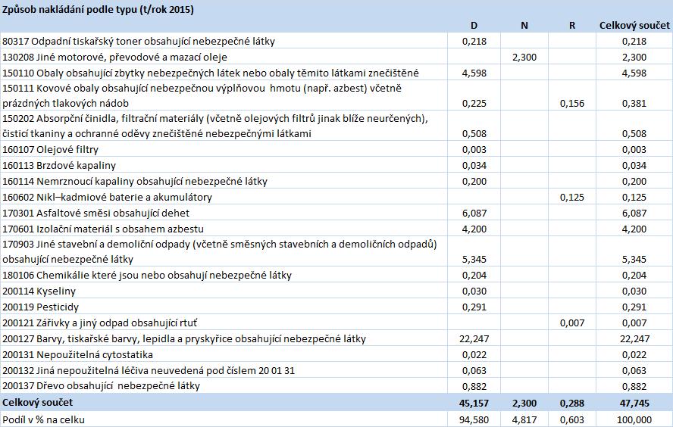This screenshot has height=427, width=673.
Task: Click D value 0,030 for Kyseliny
Action: (474, 291)
